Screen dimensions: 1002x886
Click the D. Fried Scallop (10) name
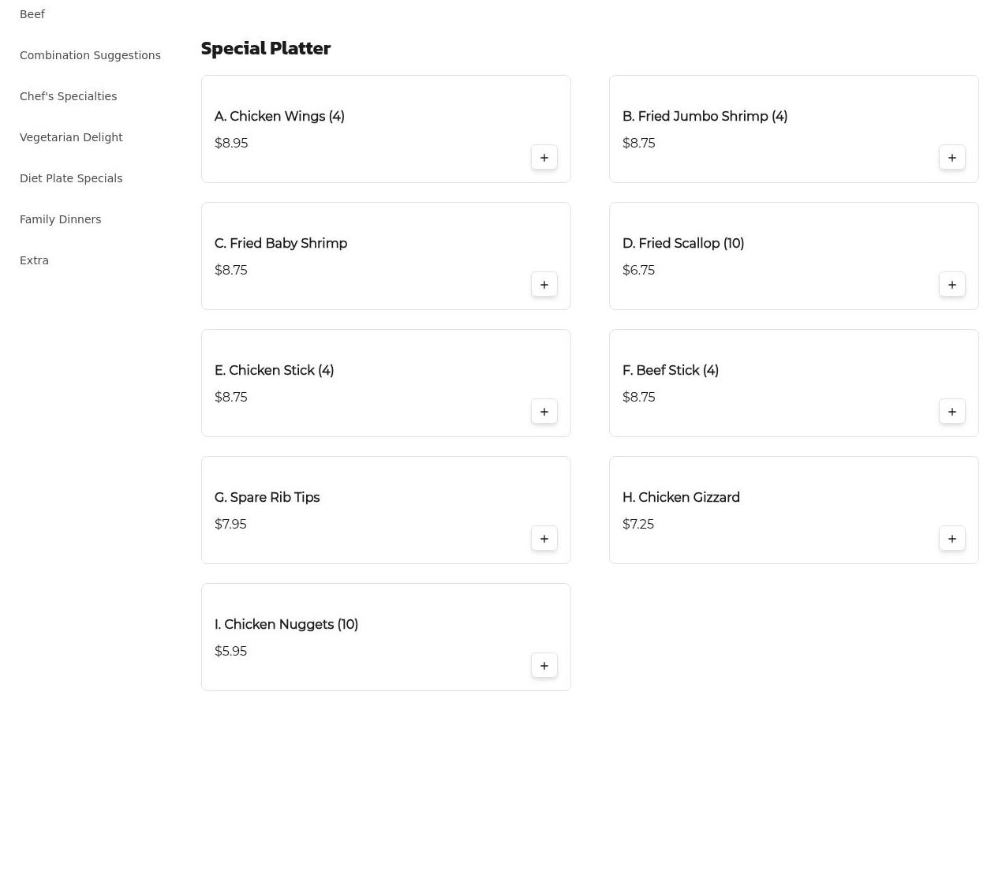(x=683, y=243)
